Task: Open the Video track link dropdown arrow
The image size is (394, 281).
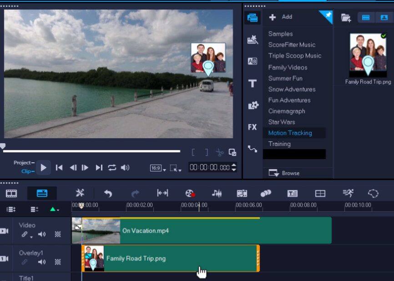Action: [31, 237]
